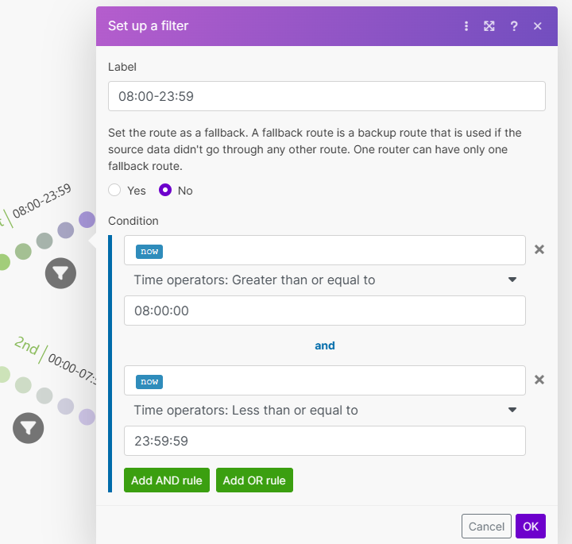The height and width of the screenshot is (544, 572).
Task: Select No for fallback route
Action: pos(166,191)
